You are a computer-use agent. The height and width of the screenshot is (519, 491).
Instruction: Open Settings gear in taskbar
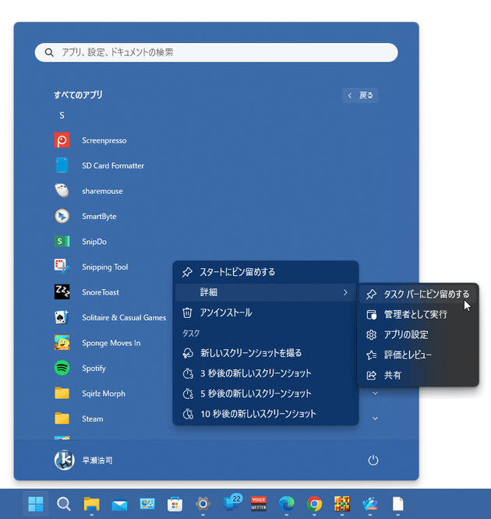coord(203,504)
